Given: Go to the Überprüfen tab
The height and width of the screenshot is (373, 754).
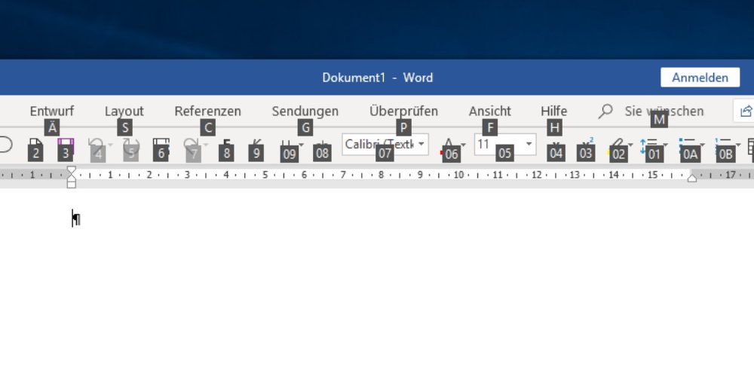Looking at the screenshot, I should pos(404,111).
